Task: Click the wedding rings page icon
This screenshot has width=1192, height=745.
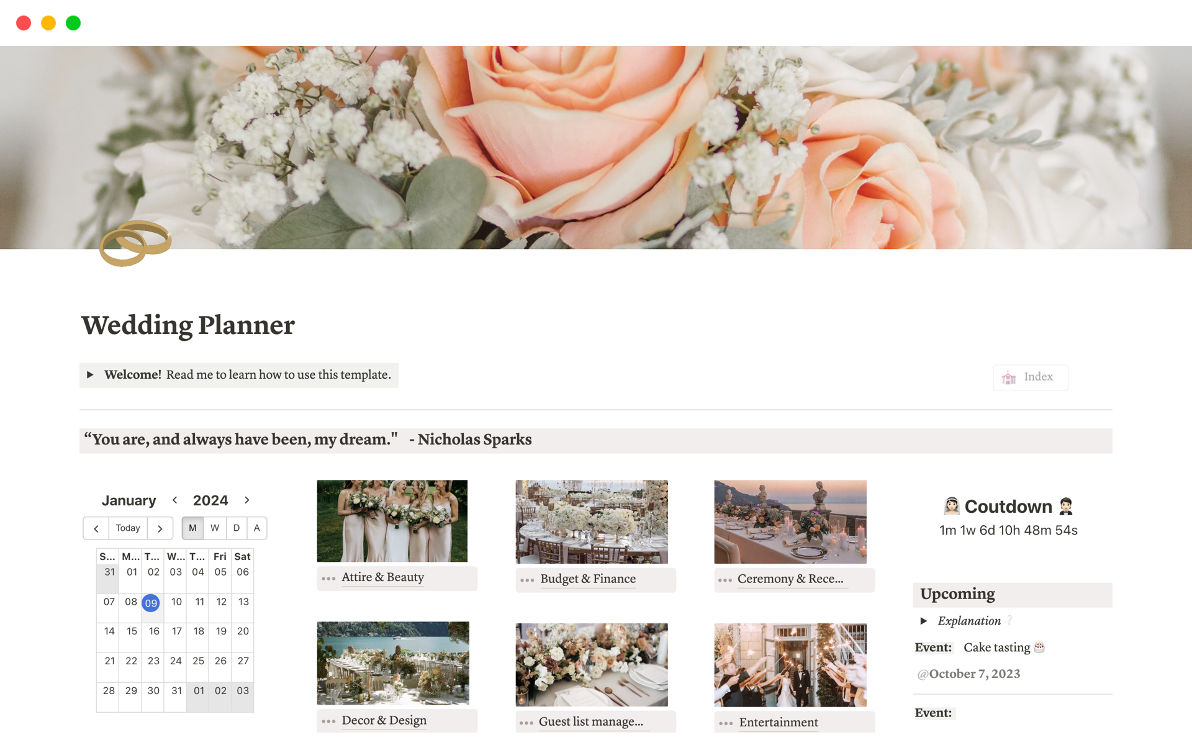Action: pyautogui.click(x=135, y=243)
